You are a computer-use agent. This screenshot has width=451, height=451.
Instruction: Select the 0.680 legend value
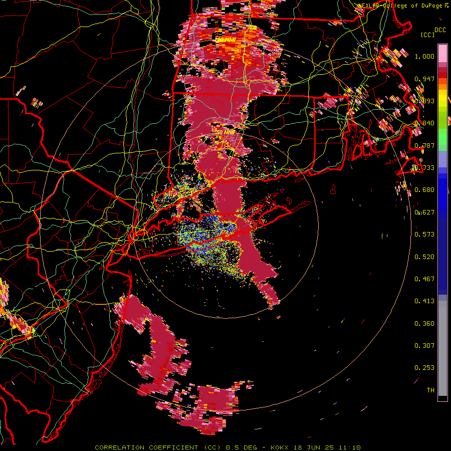[x=424, y=190]
